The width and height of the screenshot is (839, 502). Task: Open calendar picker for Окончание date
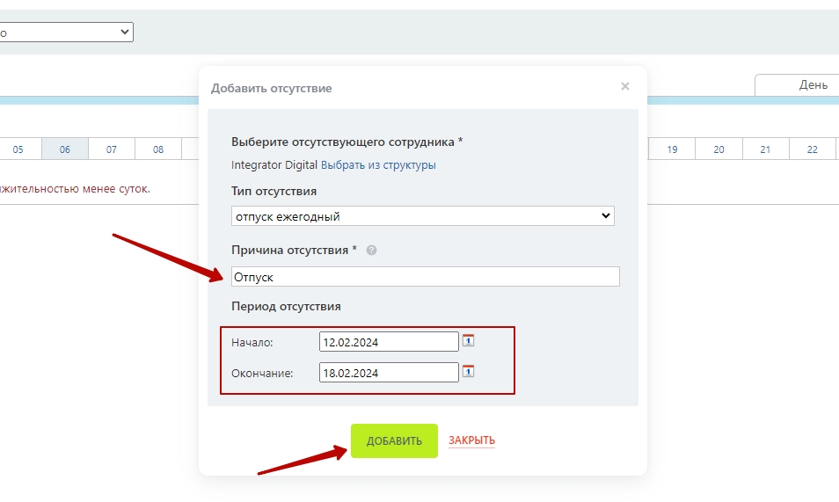click(x=468, y=371)
